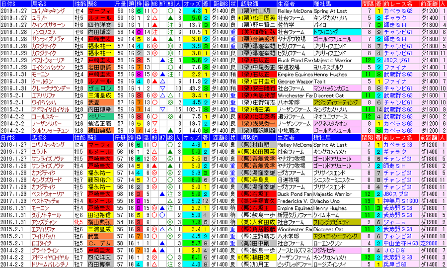Select horse シルクフォーチュン
Viewport: 447px width, 268px height.
[50, 130]
